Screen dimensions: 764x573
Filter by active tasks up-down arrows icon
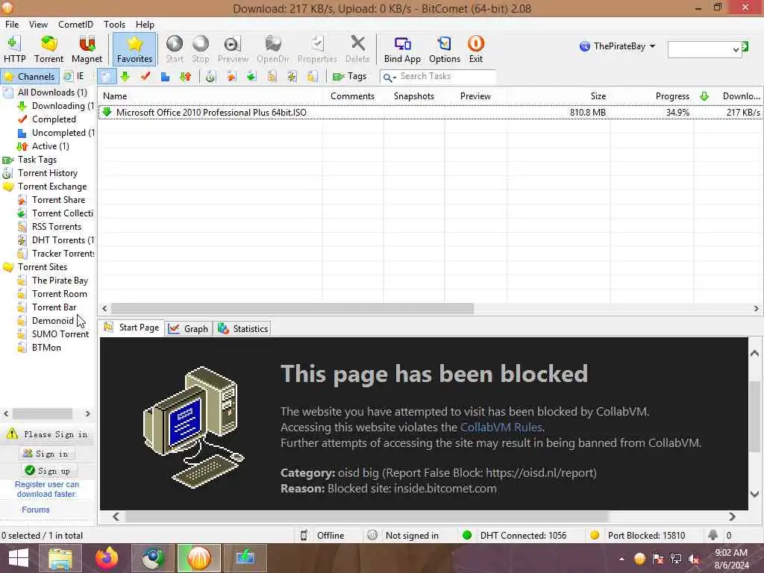(186, 77)
